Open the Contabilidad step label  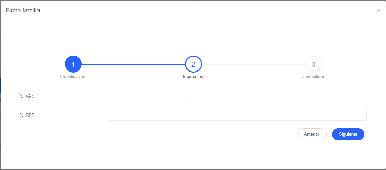pos(313,77)
